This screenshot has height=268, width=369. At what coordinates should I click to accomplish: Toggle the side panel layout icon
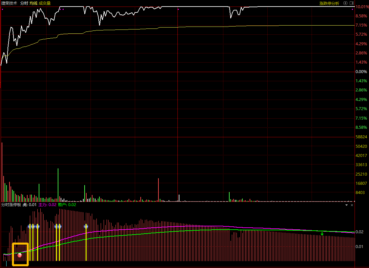tap(352, 3)
